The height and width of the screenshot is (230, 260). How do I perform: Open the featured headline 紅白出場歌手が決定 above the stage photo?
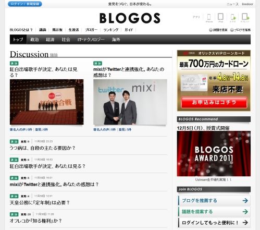click(43, 72)
